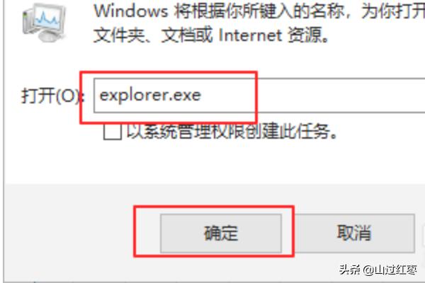Click the Run dialog computer icon
Image resolution: width=425 pixels, height=283 pixels.
pyautogui.click(x=45, y=22)
